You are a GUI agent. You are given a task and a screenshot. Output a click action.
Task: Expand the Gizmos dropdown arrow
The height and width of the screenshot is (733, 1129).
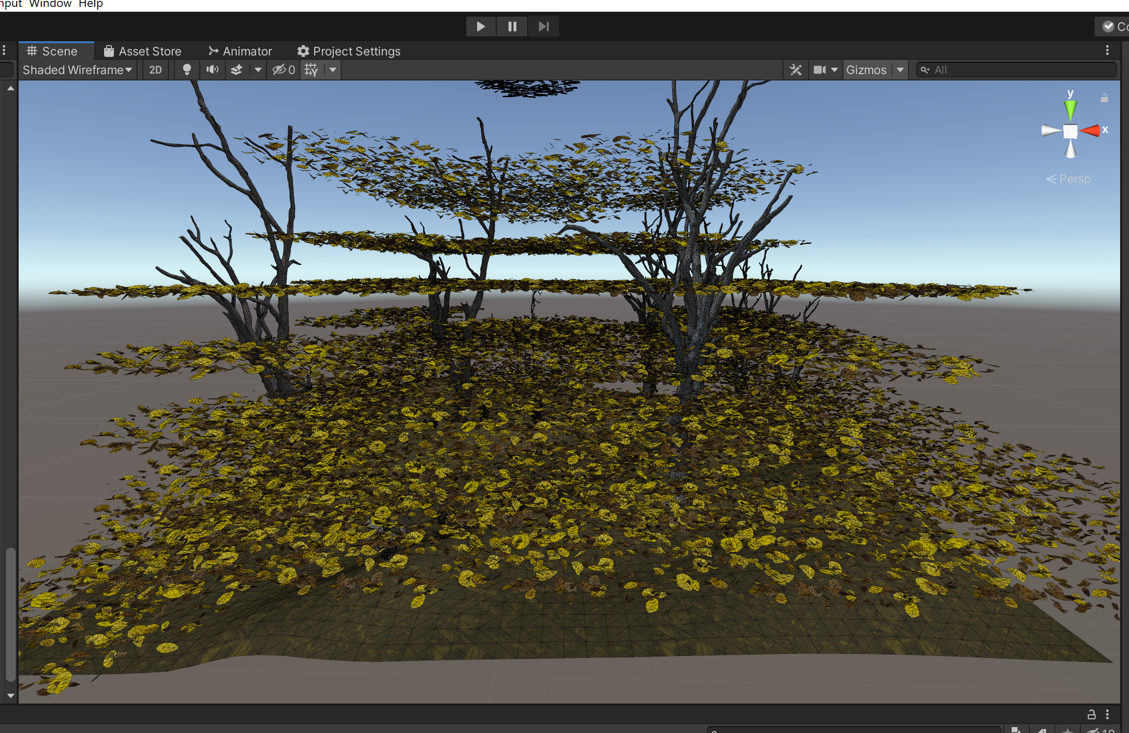pyautogui.click(x=900, y=70)
